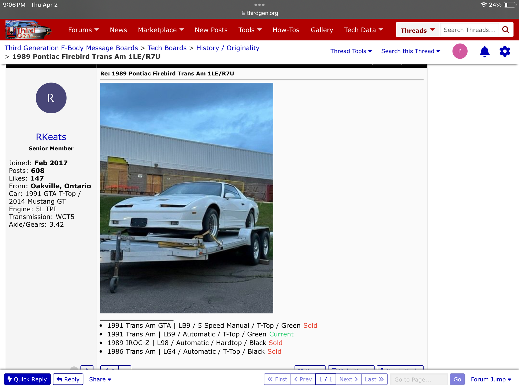Click the search magnifier icon
The height and width of the screenshot is (389, 519).
(x=506, y=30)
